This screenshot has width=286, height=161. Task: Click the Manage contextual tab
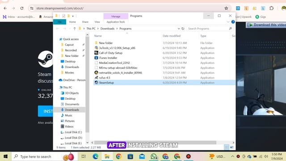tap(116, 16)
